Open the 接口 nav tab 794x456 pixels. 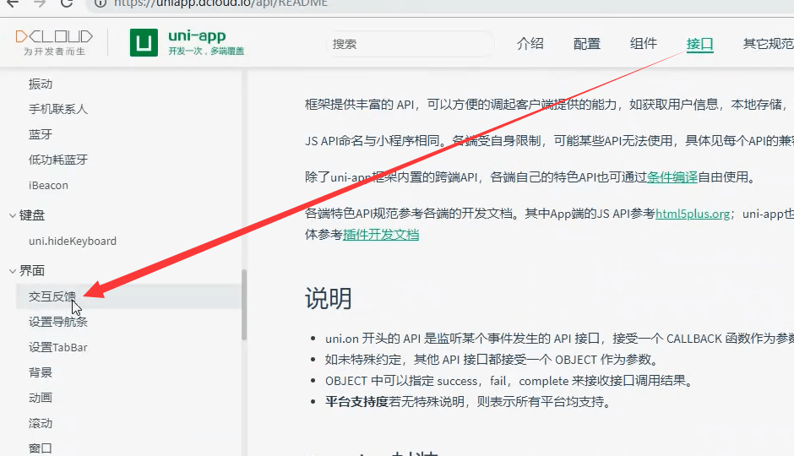point(699,44)
